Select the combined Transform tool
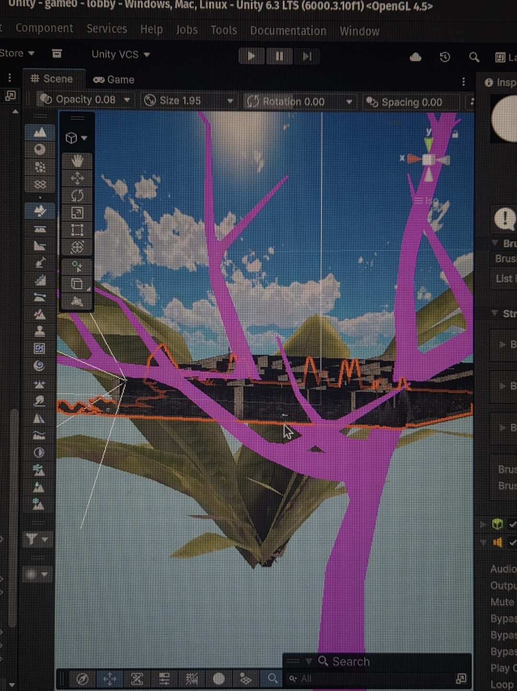The width and height of the screenshot is (517, 691). 77,247
